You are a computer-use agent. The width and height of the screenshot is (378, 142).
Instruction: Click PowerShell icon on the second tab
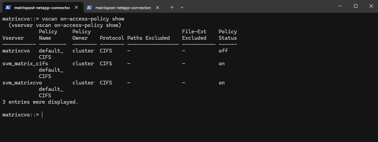pos(89,7)
